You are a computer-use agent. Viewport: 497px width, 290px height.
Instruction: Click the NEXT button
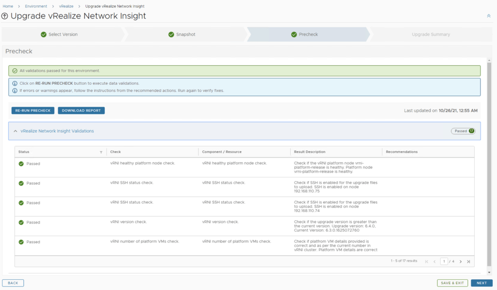click(481, 283)
